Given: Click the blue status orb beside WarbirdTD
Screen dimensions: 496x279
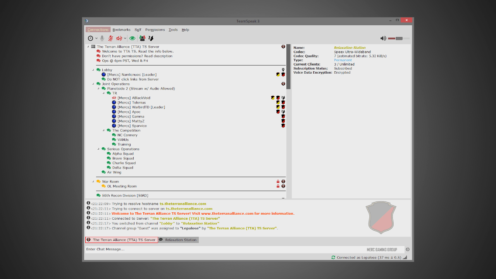Looking at the screenshot, I should click(x=114, y=107).
